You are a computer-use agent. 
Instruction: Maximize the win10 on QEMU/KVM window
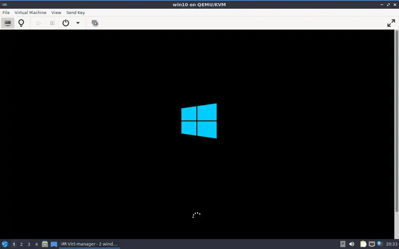[x=388, y=5]
